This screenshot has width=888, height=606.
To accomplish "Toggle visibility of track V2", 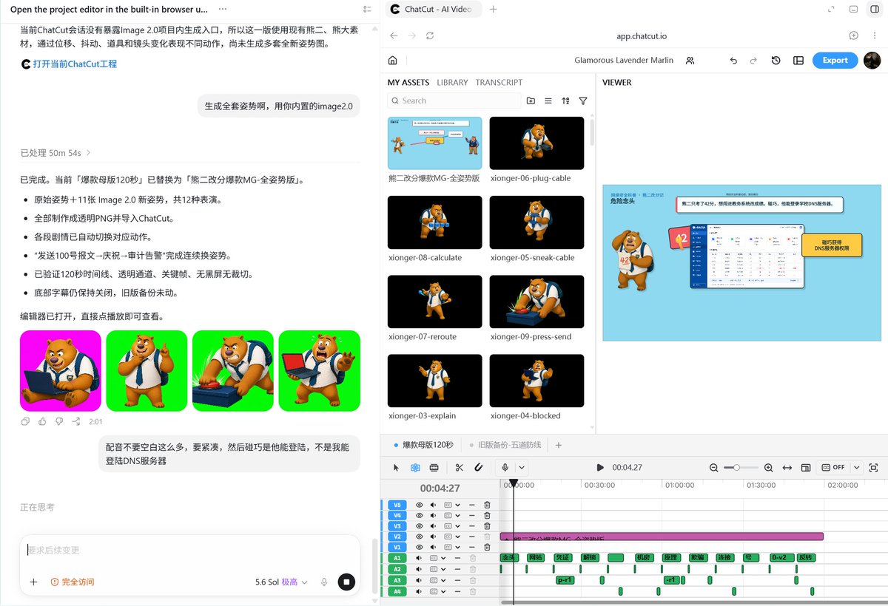I will pos(419,537).
